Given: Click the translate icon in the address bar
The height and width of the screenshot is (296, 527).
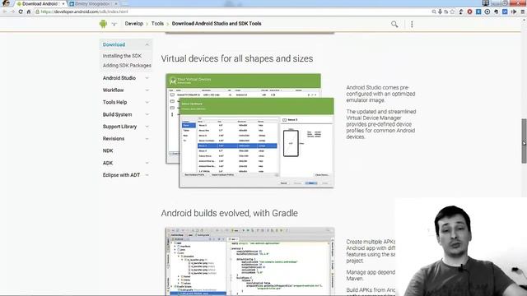Looking at the screenshot, I should click(x=446, y=12).
